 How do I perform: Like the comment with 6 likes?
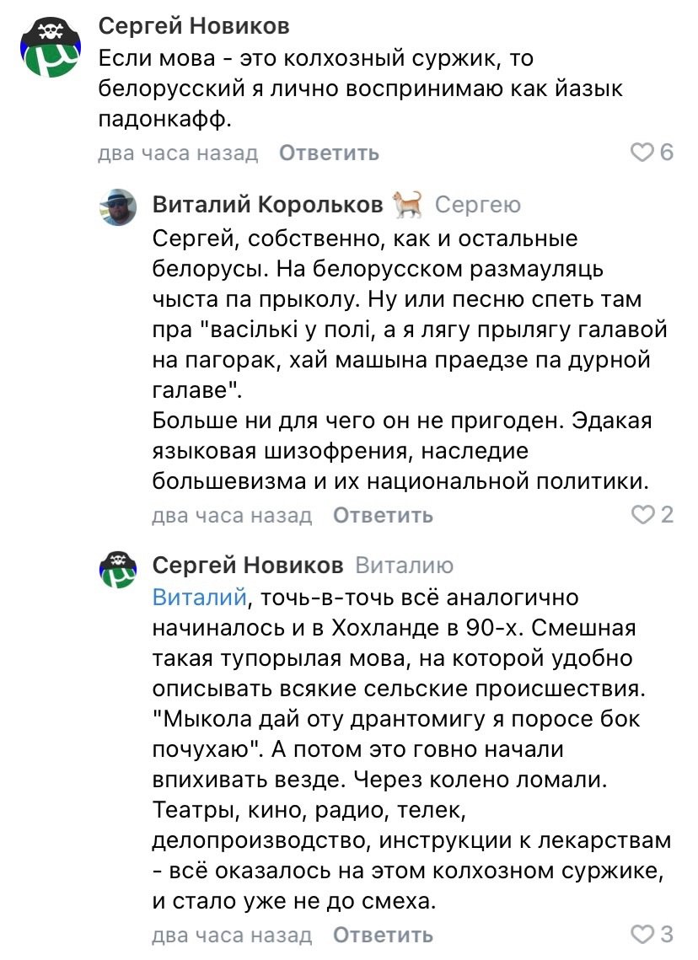tap(643, 153)
